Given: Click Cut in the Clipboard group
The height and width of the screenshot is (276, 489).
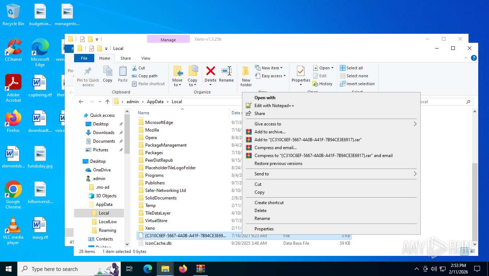Looking at the screenshot, I should point(138,68).
